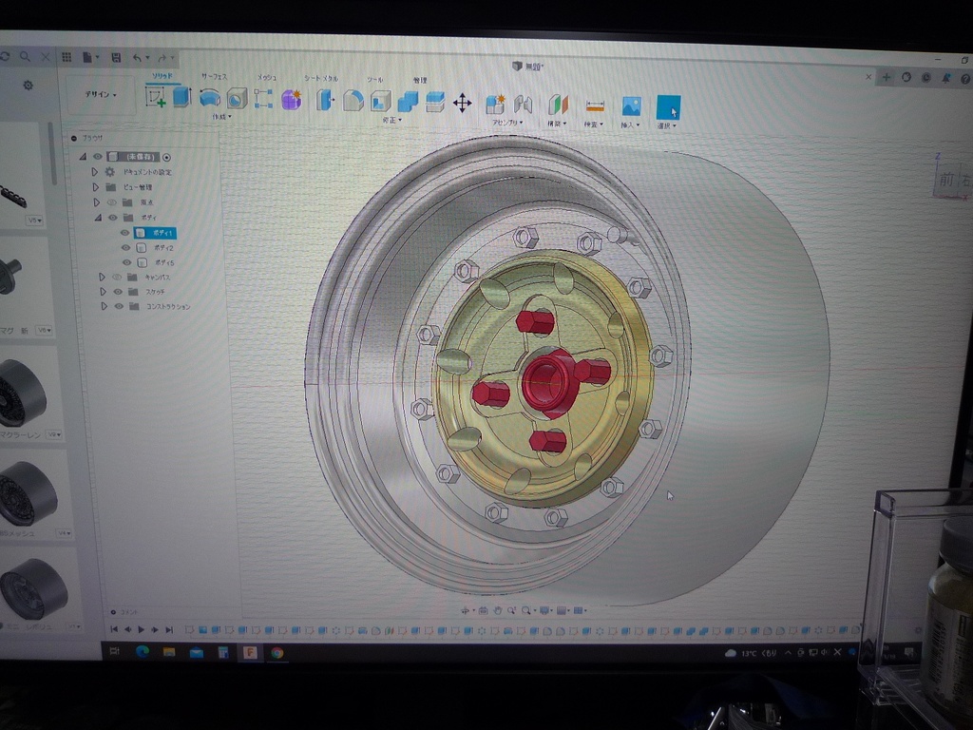Viewport: 973px width, 730px height.
Task: Expand キャンバス folder node
Action: pyautogui.click(x=102, y=277)
